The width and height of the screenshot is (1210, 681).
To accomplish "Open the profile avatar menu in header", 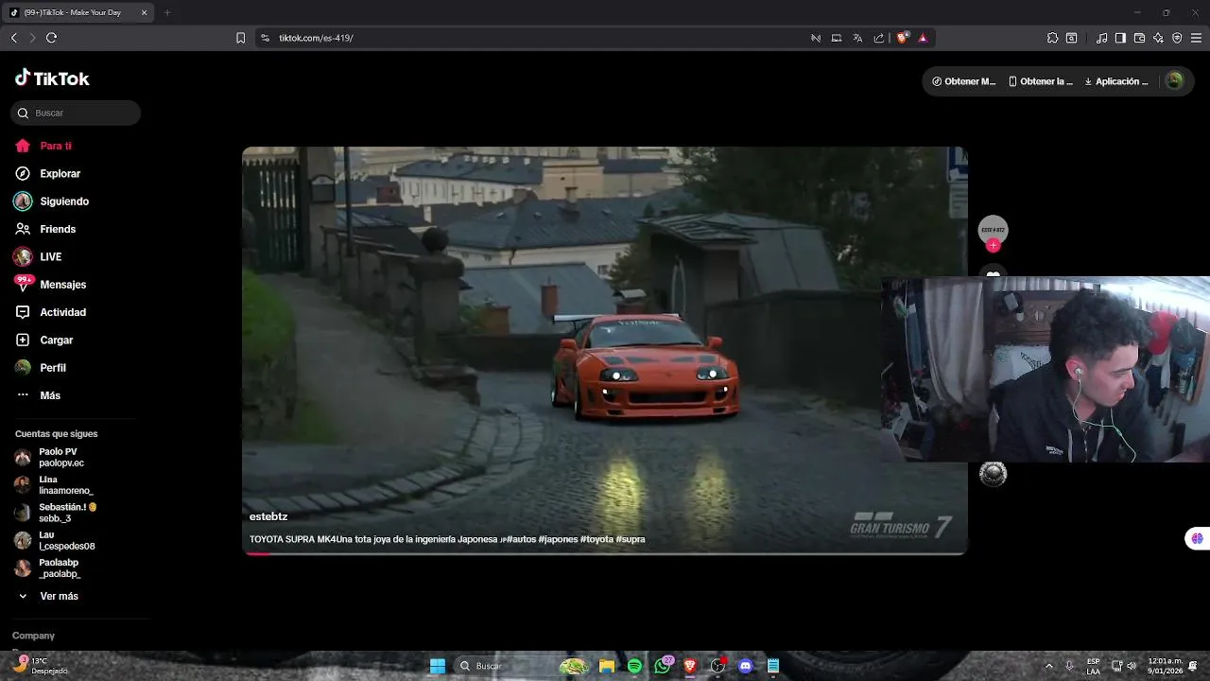I will click(x=1174, y=80).
